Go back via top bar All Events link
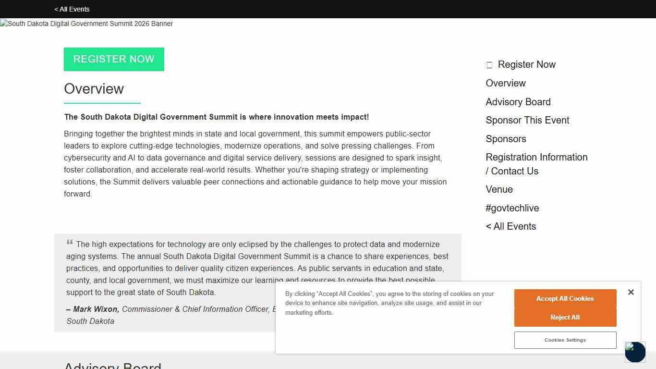Viewport: 656px width, 369px height. click(x=72, y=9)
